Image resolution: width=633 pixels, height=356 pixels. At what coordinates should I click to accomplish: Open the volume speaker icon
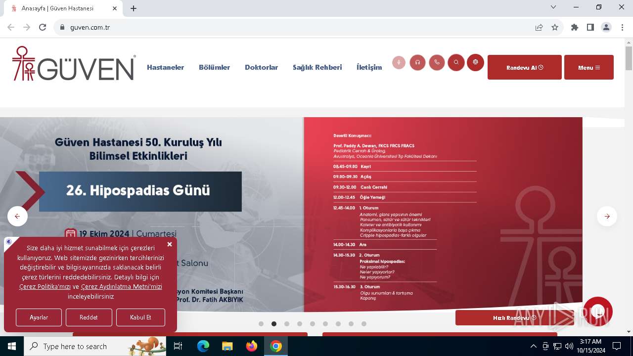pos(569,346)
